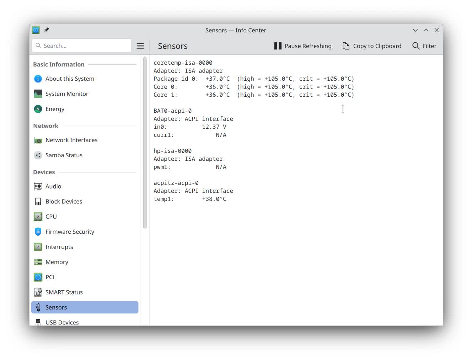Click the Sensors thermometer icon

(x=38, y=307)
